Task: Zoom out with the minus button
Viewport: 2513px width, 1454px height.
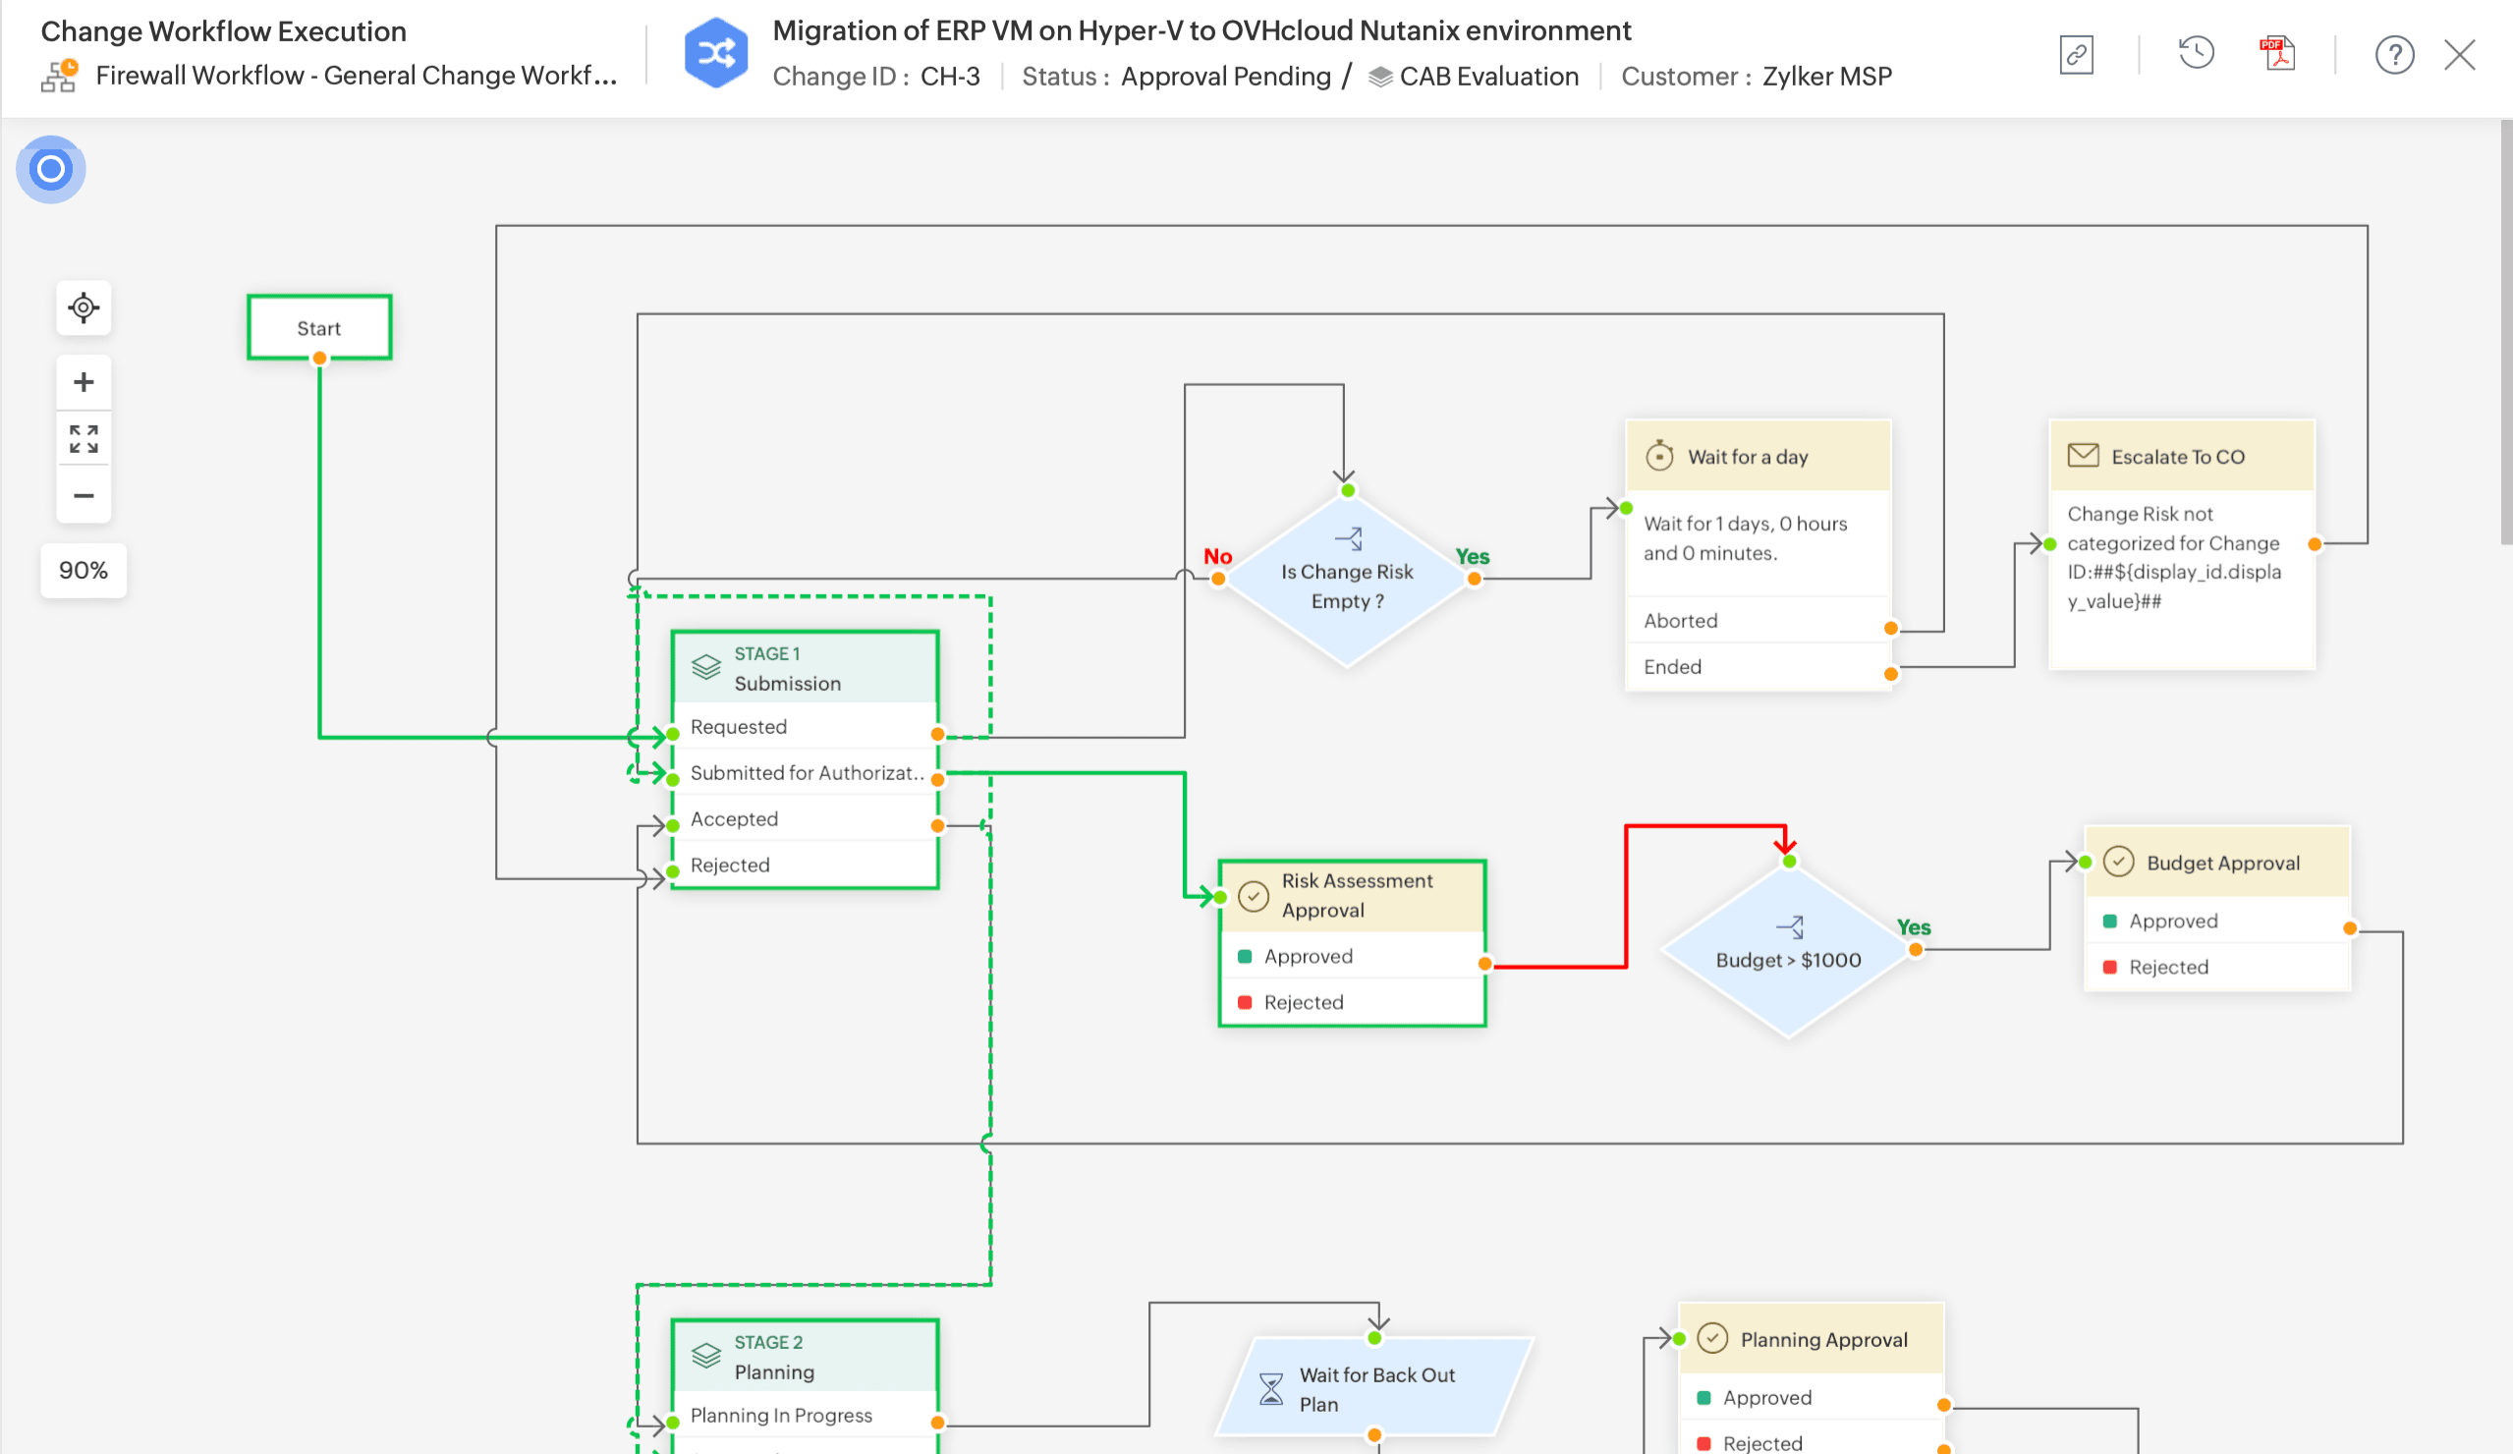Action: [x=84, y=495]
